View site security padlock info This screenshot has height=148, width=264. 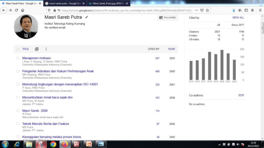coord(55,10)
